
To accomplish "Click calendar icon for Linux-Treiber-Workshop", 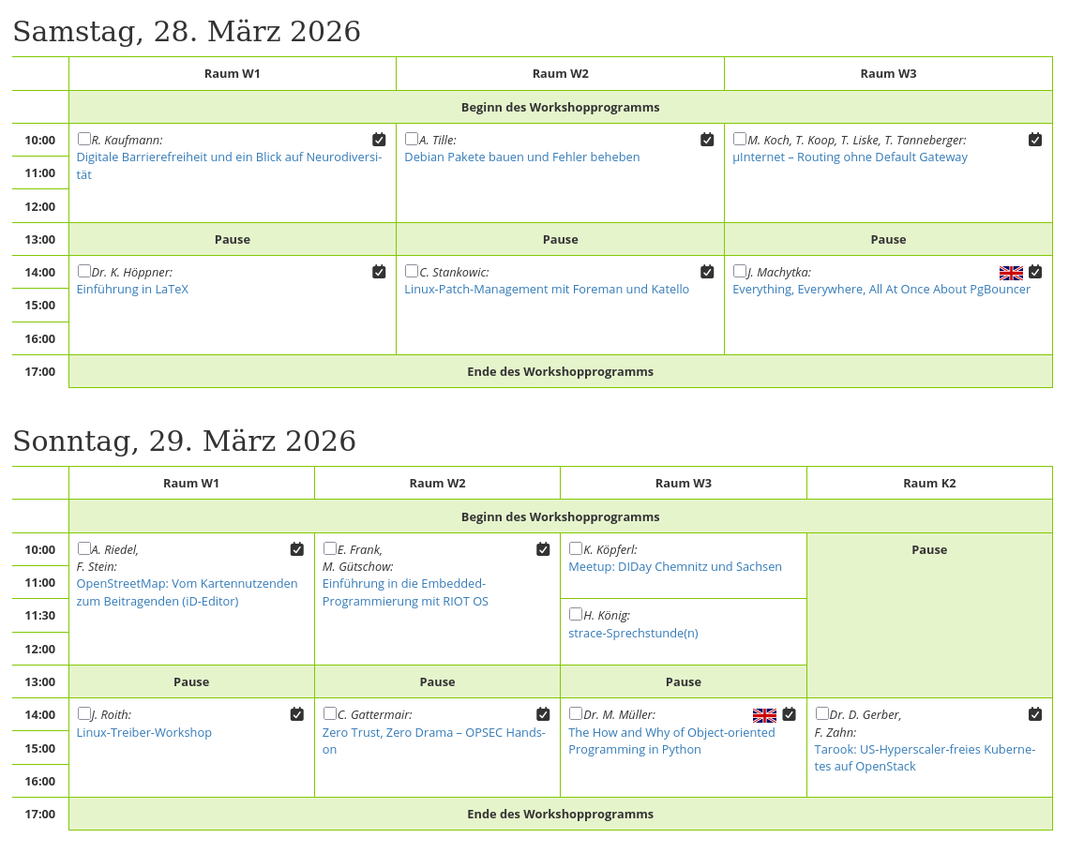I will tap(297, 714).
